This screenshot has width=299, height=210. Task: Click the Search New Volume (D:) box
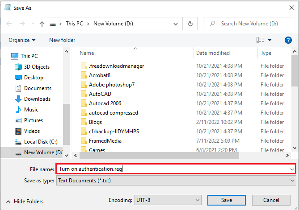click(248, 24)
